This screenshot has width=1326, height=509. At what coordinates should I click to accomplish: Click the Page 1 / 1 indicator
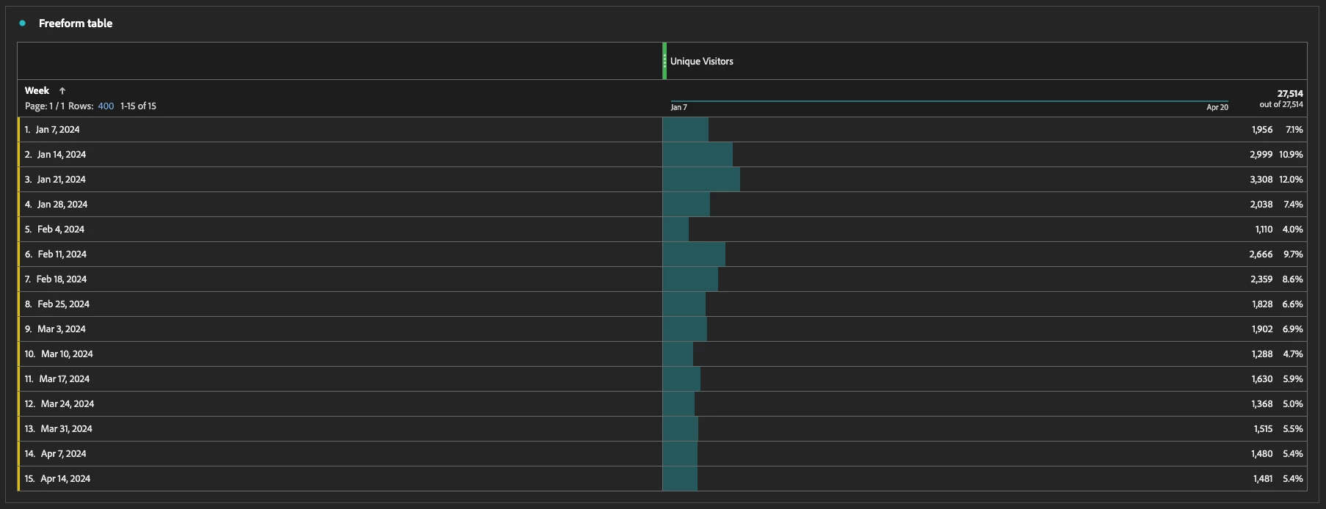click(x=45, y=106)
